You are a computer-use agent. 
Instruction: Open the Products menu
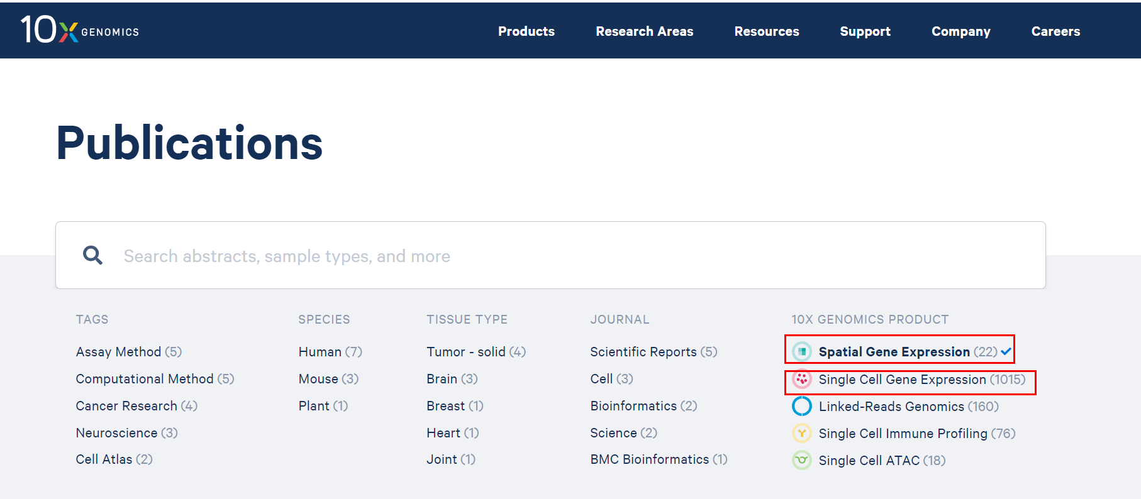pos(526,31)
